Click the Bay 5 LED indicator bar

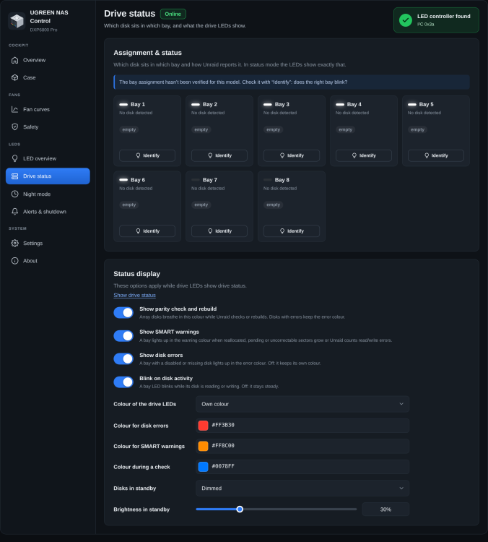pyautogui.click(x=412, y=104)
